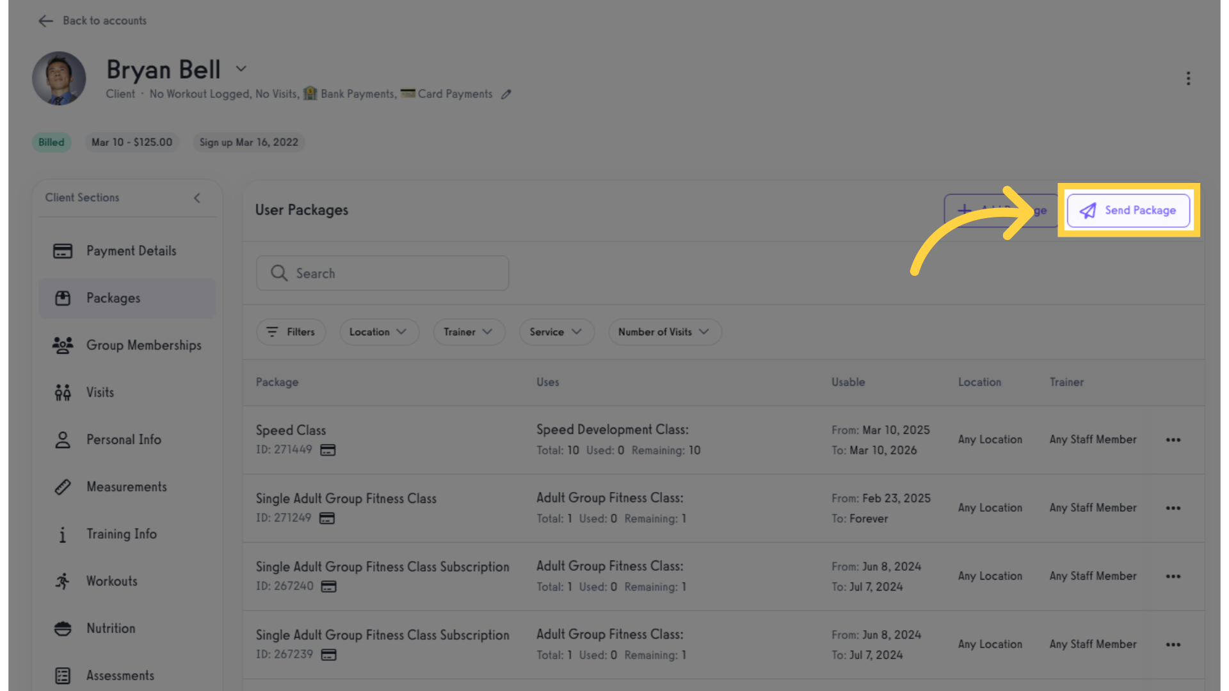The width and height of the screenshot is (1229, 691).
Task: Click the package Search field
Action: (x=382, y=273)
